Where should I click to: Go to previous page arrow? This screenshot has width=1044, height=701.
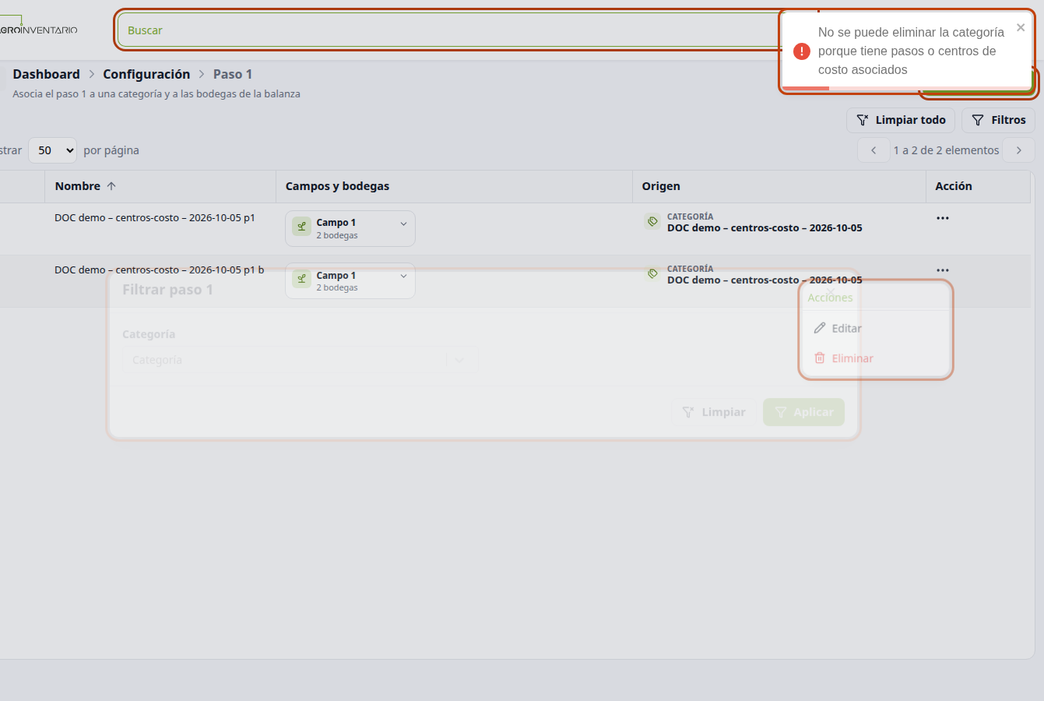[x=874, y=150]
